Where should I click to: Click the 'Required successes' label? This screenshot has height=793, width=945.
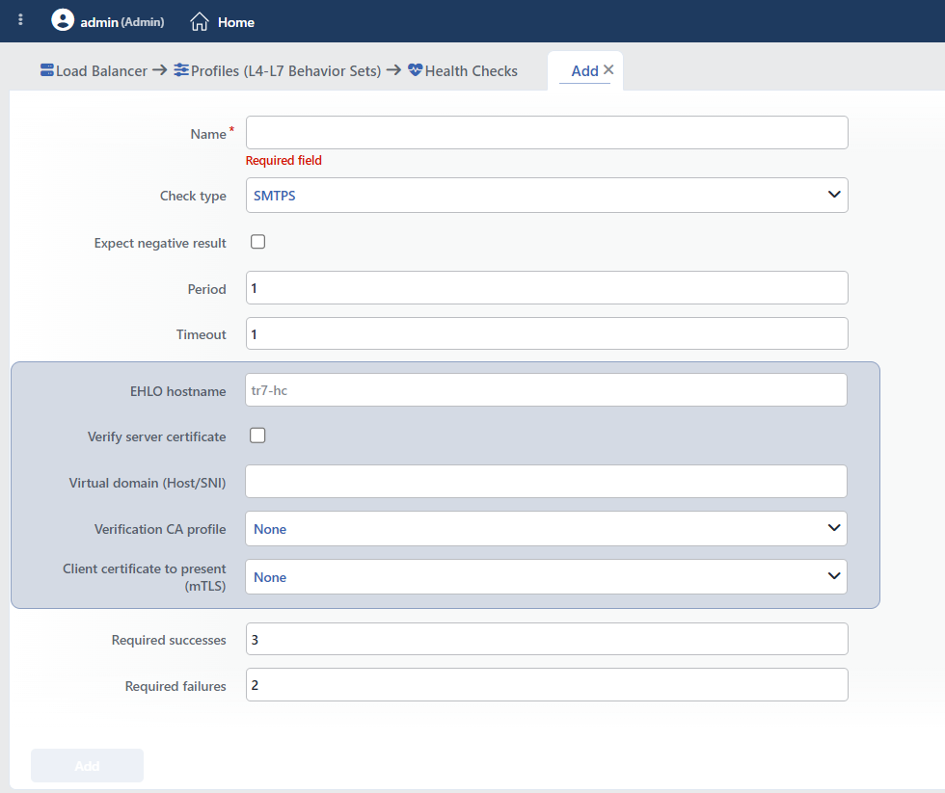pyautogui.click(x=169, y=640)
